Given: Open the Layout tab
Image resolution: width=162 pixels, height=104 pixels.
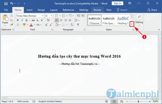Looking at the screenshot, I should pyautogui.click(x=54, y=10).
